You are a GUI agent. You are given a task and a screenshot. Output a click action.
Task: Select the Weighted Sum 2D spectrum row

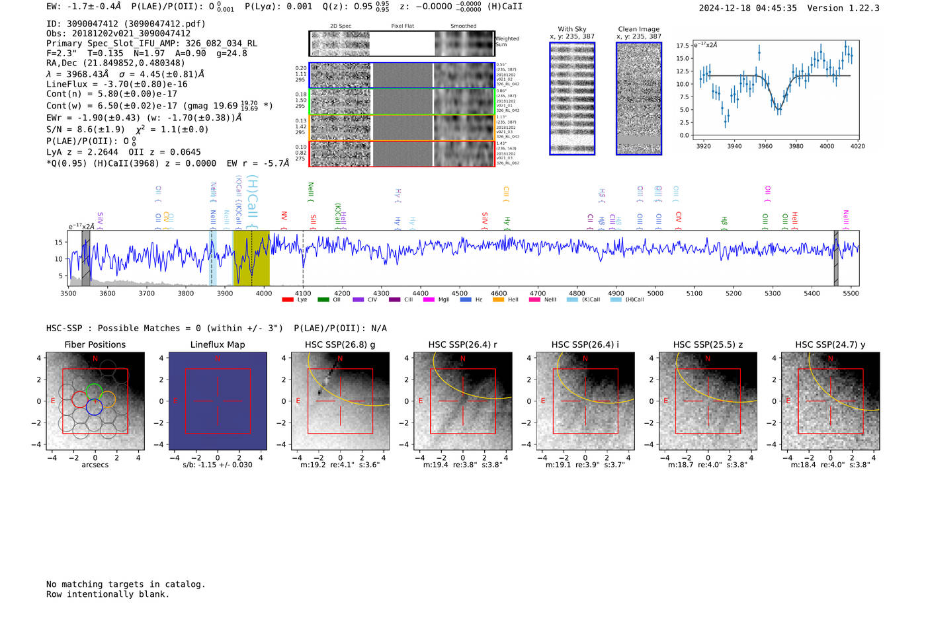[401, 44]
